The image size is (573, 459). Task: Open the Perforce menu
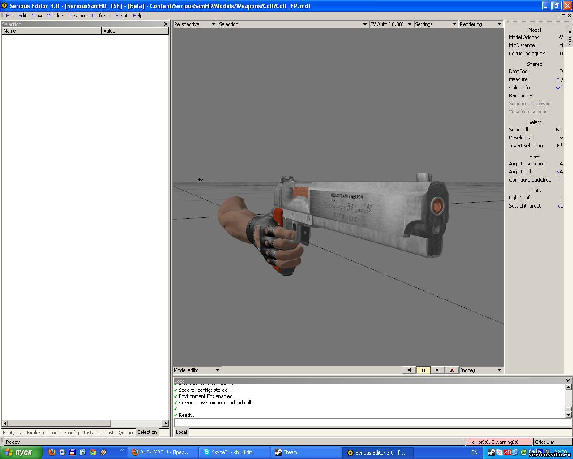coord(101,16)
